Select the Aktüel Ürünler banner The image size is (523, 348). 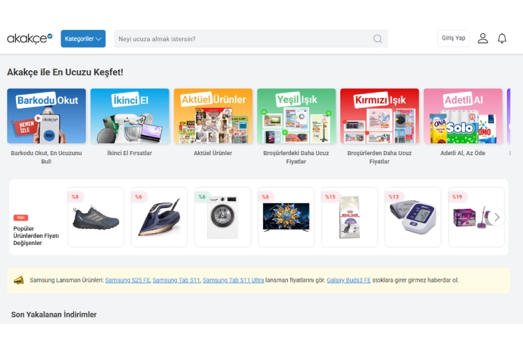point(213,116)
